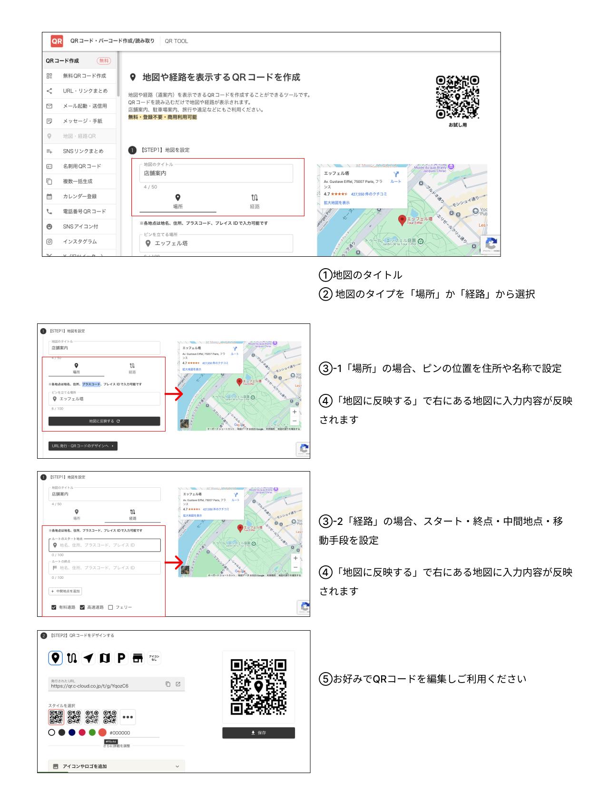The width and height of the screenshot is (609, 805).
Task: Click the 複数一括生成 copy icon in sidebar
Action: (x=49, y=181)
